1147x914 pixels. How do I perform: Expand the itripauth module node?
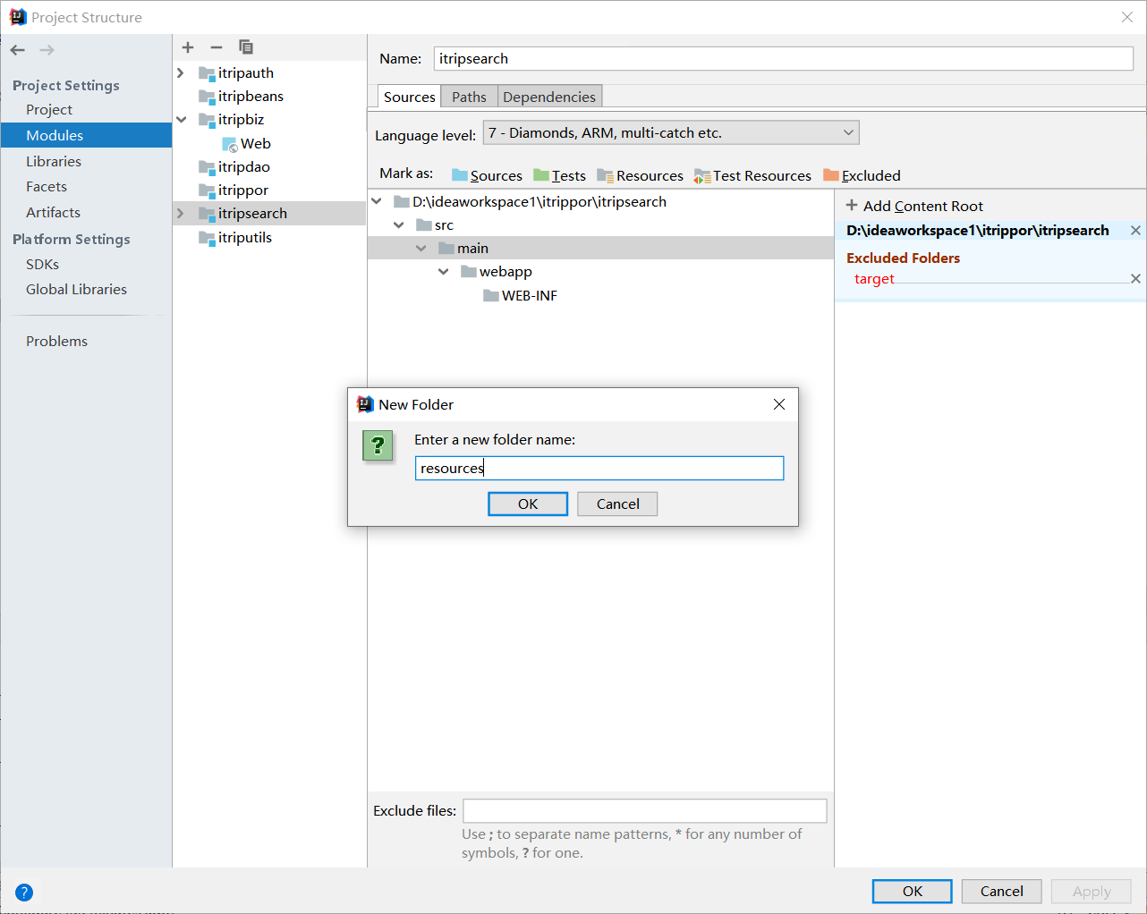tap(181, 72)
